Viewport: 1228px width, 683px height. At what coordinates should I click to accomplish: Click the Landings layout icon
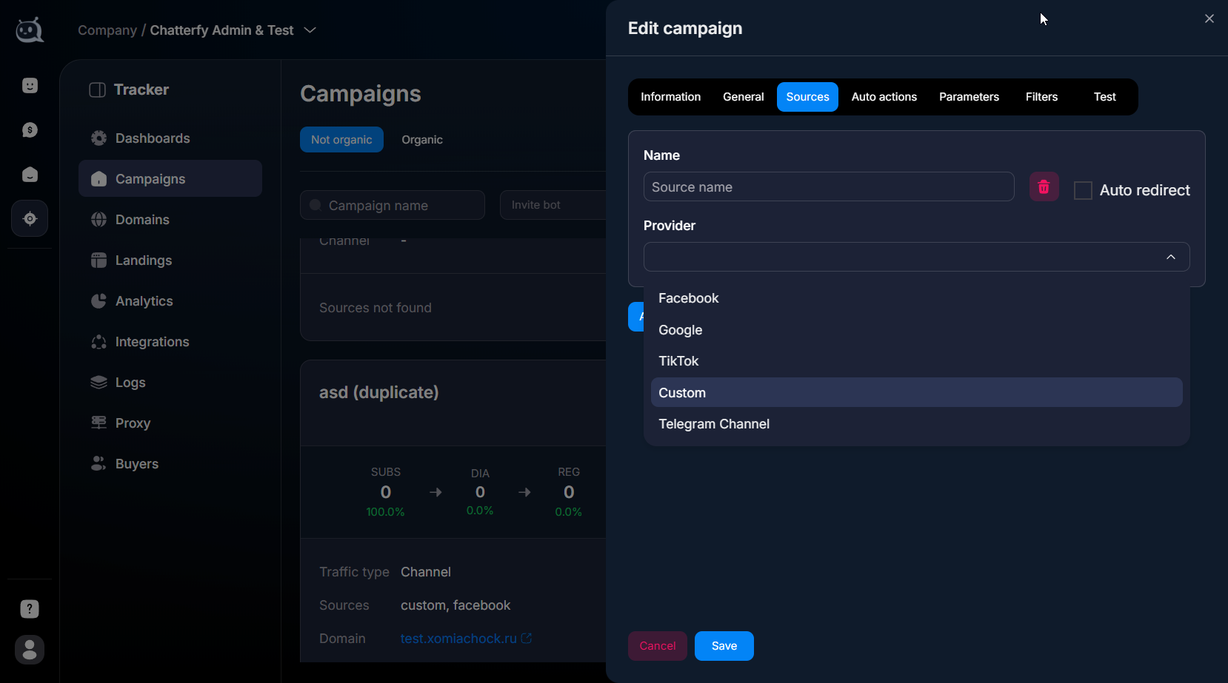pos(99,260)
